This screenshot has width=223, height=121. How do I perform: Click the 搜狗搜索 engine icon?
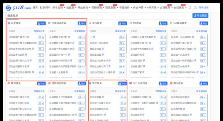pyautogui.click(x=9, y=83)
